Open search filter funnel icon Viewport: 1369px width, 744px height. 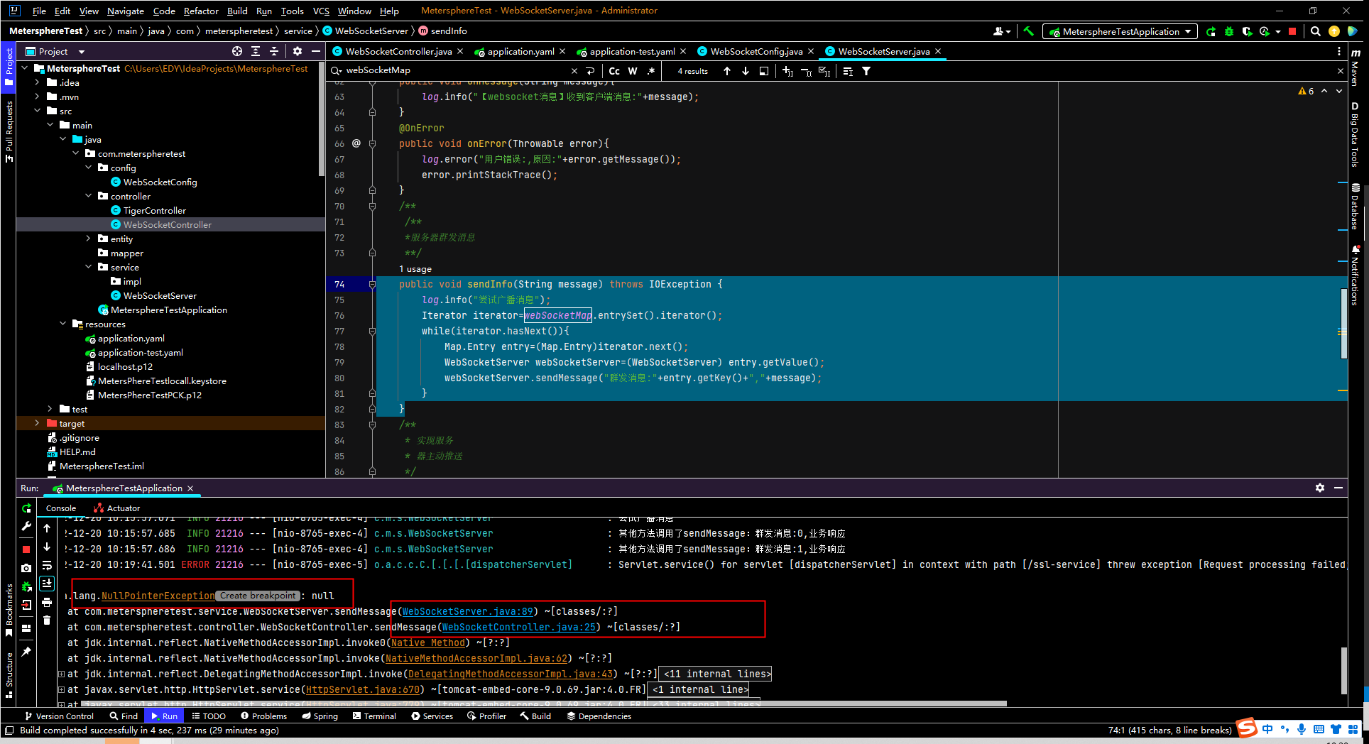coord(866,71)
